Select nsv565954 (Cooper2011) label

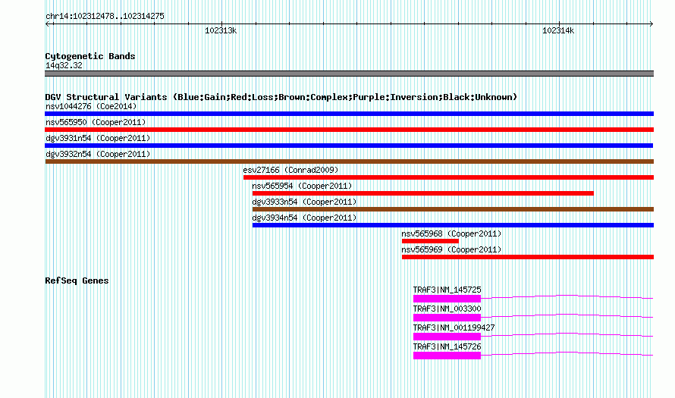302,186
